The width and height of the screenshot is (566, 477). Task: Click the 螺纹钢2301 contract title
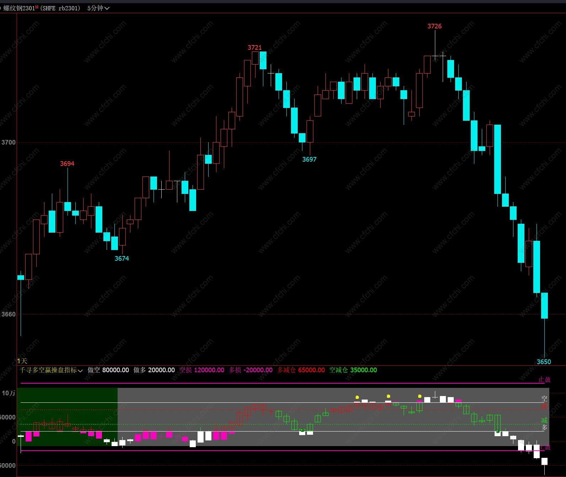pos(19,8)
